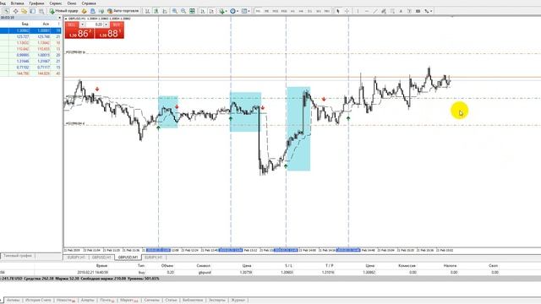The image size is (541, 304).
Task: Open the Market Watch toolbar icon
Action: coord(7,11)
